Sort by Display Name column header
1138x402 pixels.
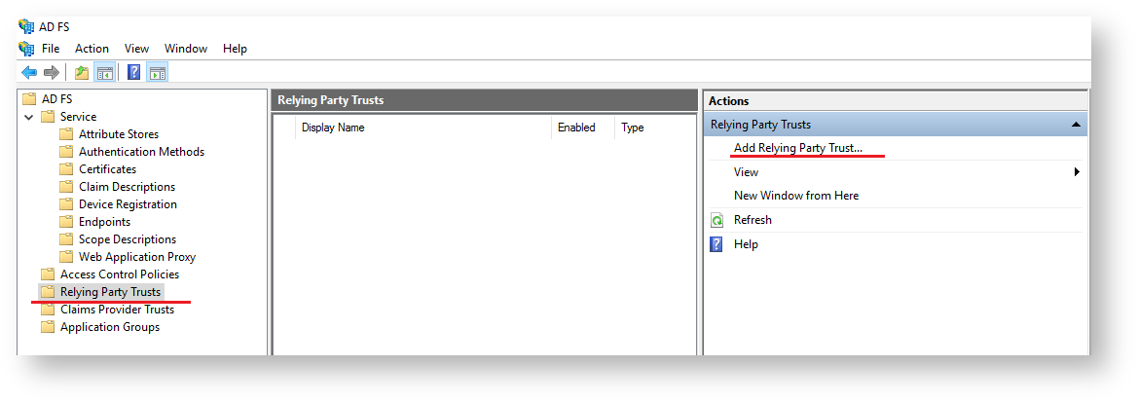pyautogui.click(x=333, y=128)
